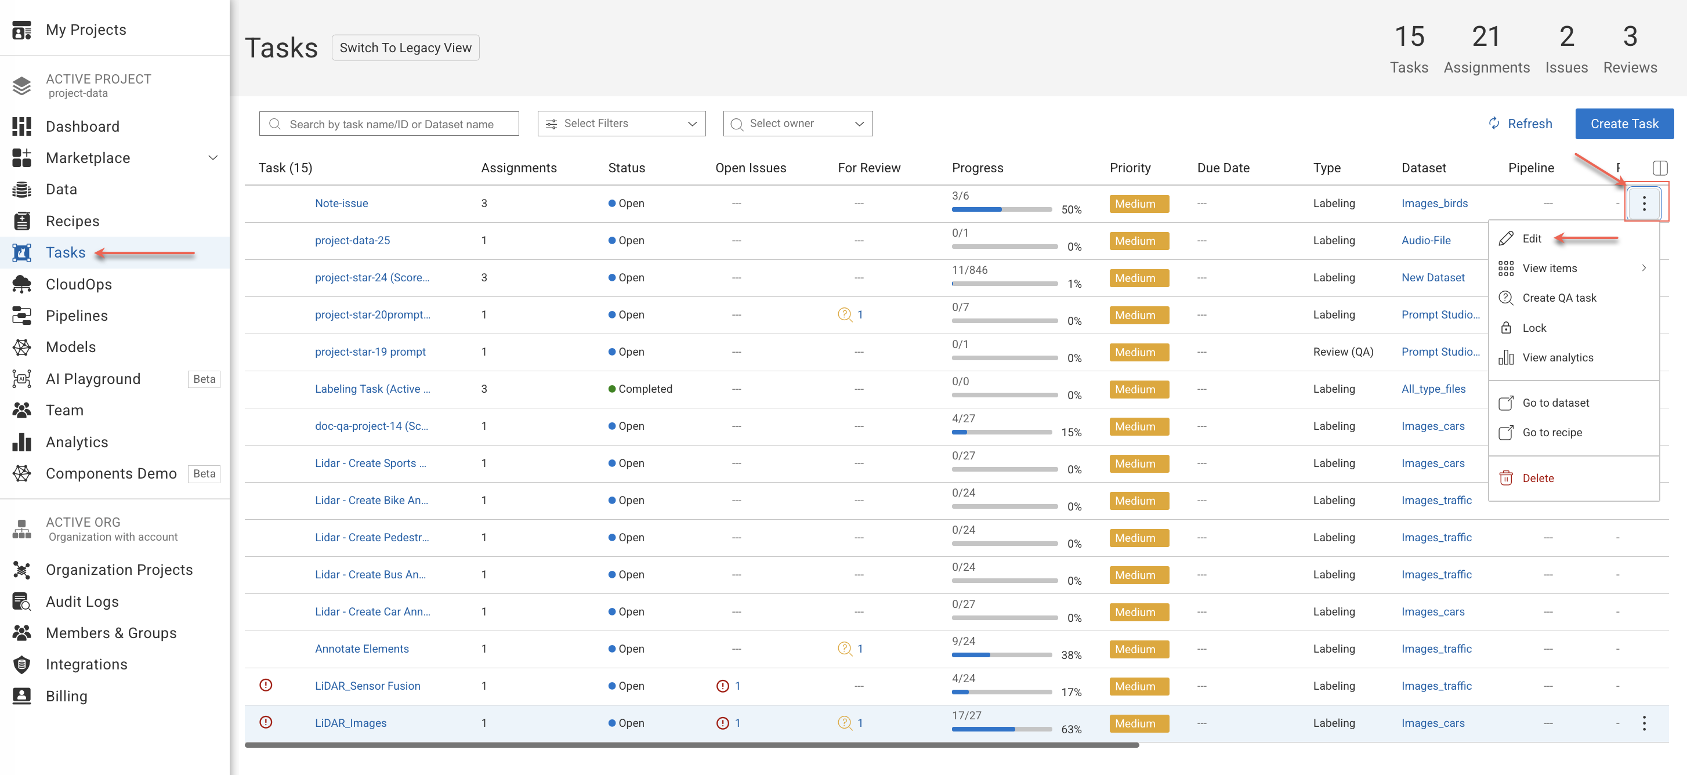Open Pipelines using its sidebar icon
1687x775 pixels.
[x=21, y=316]
